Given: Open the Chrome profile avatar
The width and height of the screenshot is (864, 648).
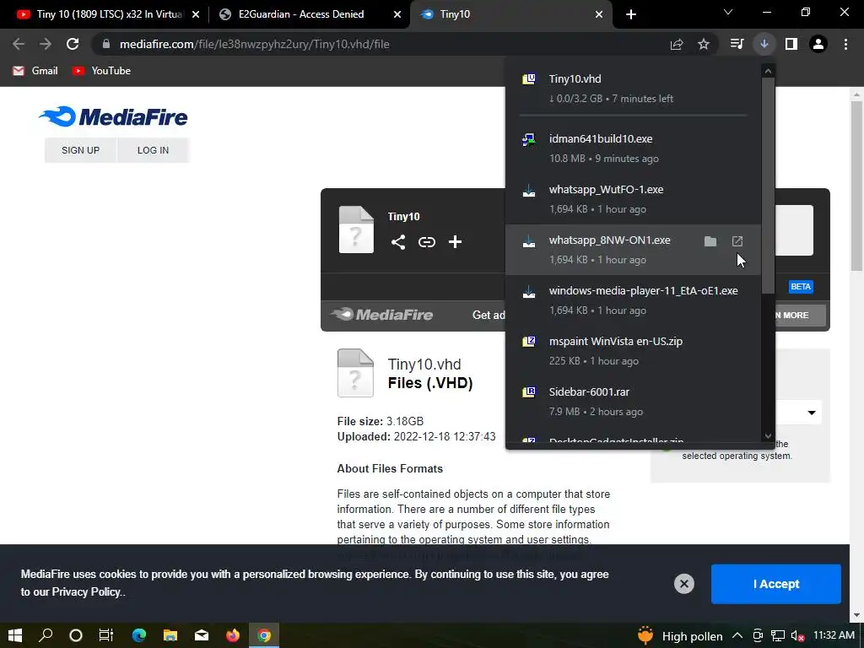Looking at the screenshot, I should point(818,44).
